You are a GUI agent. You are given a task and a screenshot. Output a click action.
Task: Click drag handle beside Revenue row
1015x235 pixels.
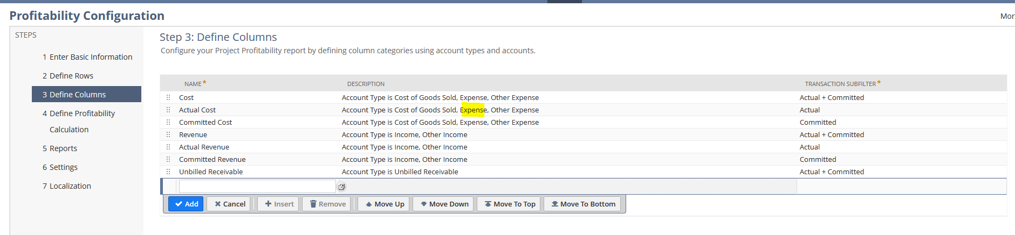click(168, 134)
